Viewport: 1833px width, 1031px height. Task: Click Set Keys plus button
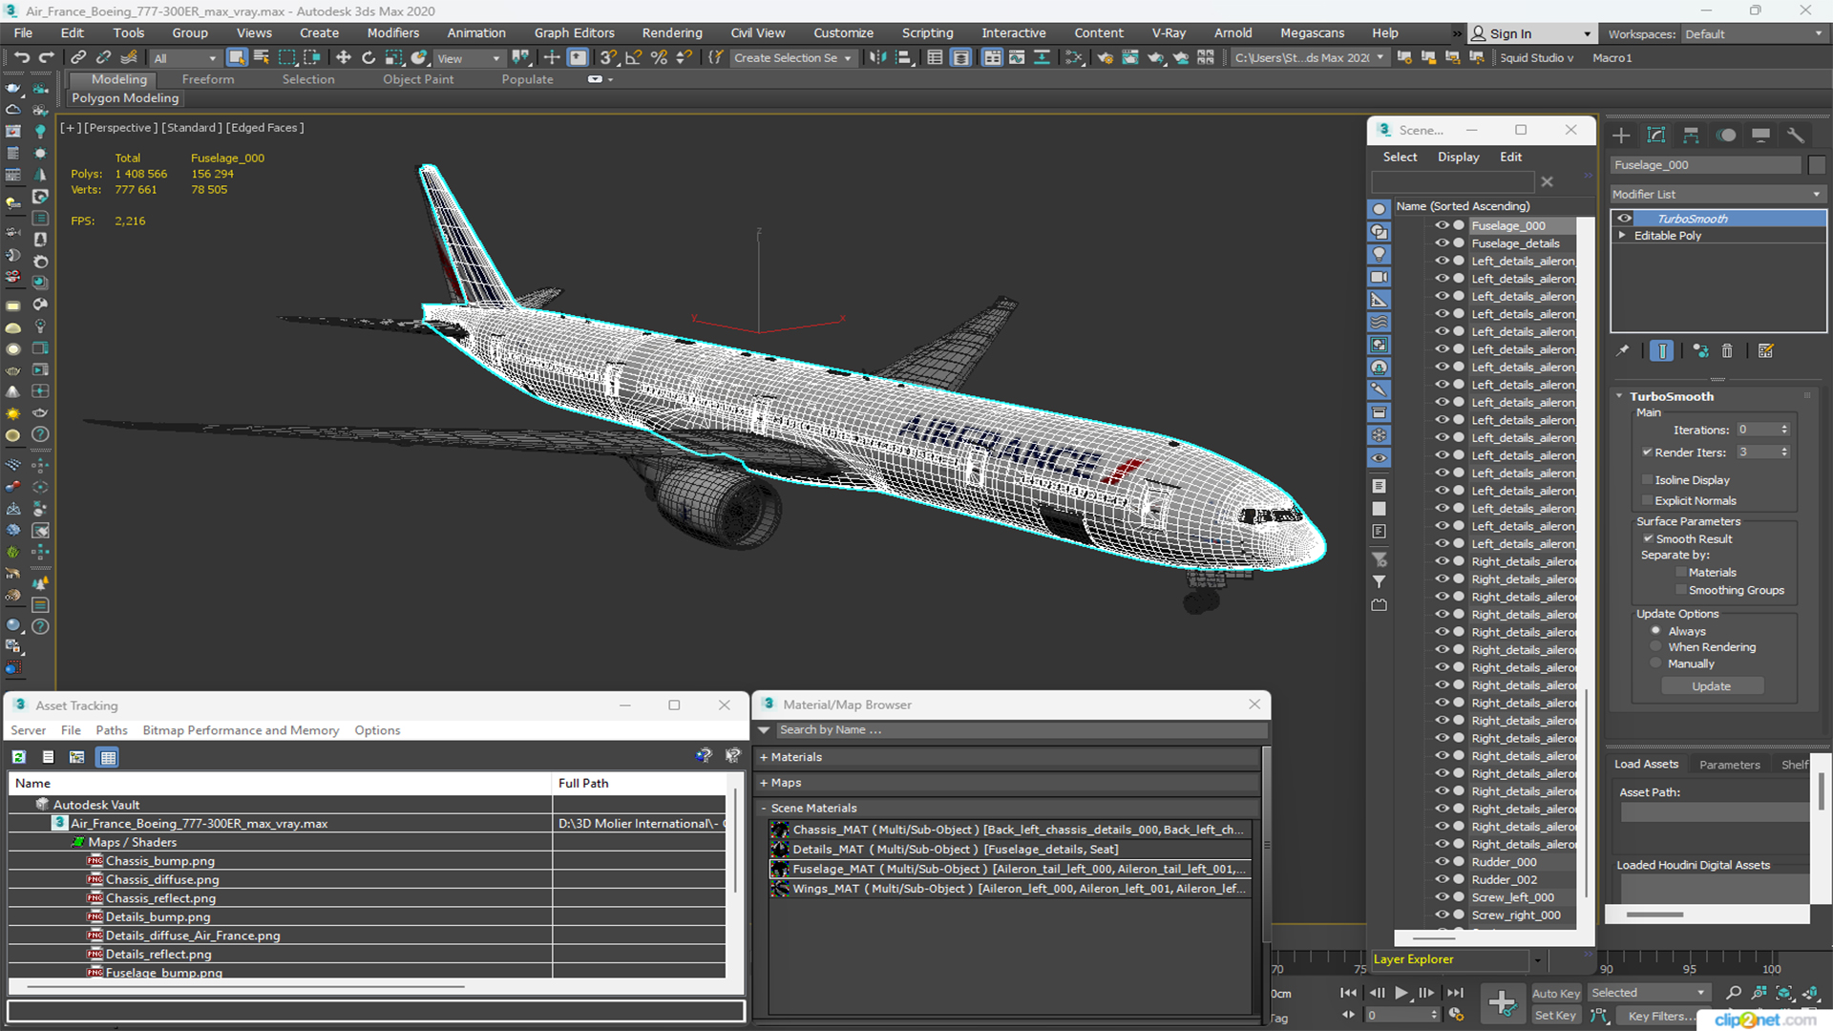(1502, 1003)
